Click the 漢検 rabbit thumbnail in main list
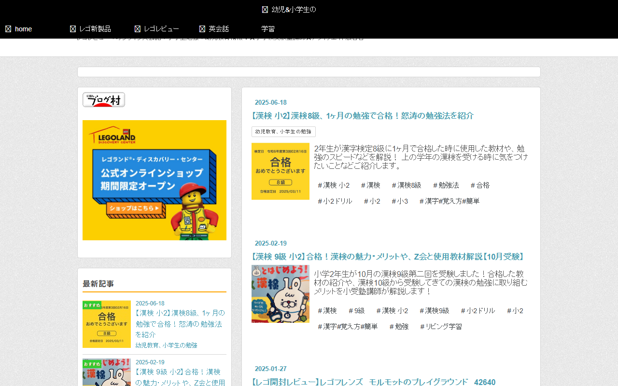Viewport: 618px width, 386px height. click(281, 294)
